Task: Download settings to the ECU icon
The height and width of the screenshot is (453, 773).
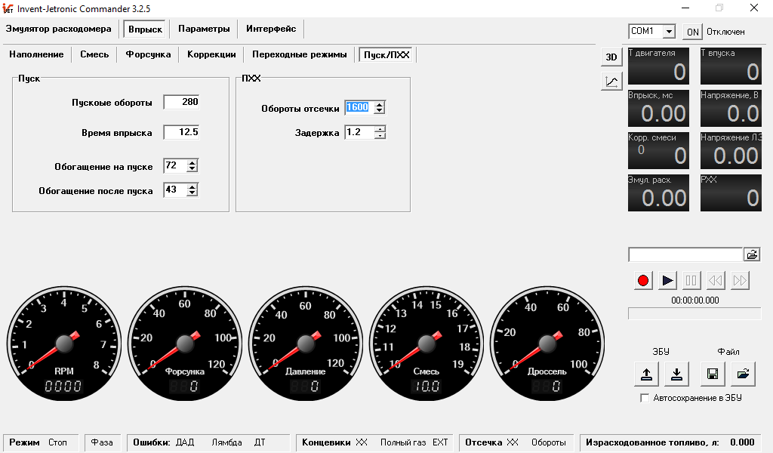Action: [677, 374]
